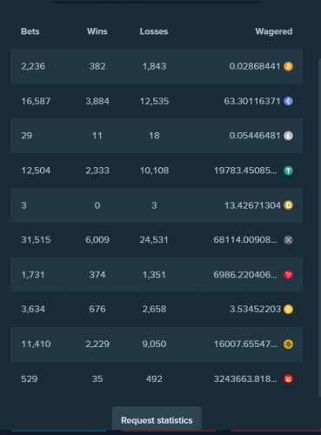Select the losses value 18
Screen dimensions: 321x435
click(154, 136)
